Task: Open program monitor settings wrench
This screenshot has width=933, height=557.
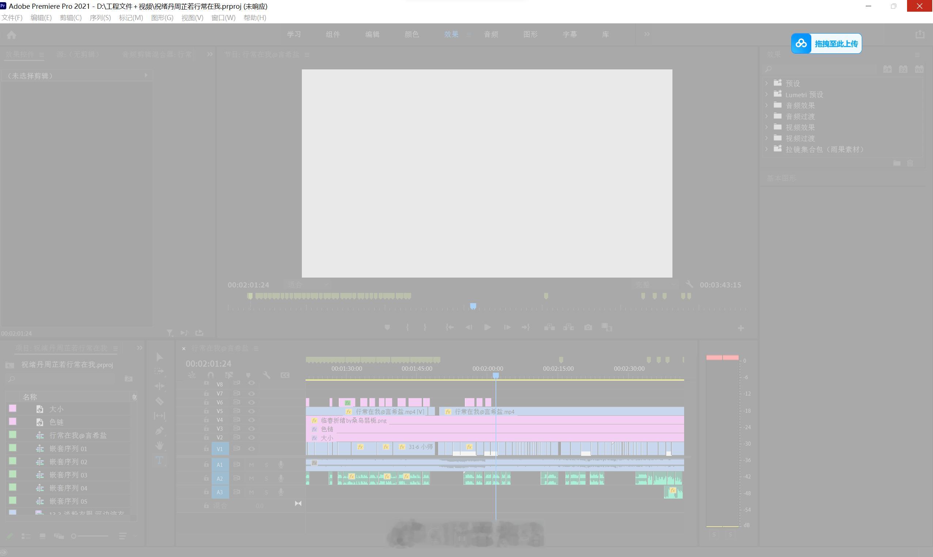Action: (x=689, y=284)
